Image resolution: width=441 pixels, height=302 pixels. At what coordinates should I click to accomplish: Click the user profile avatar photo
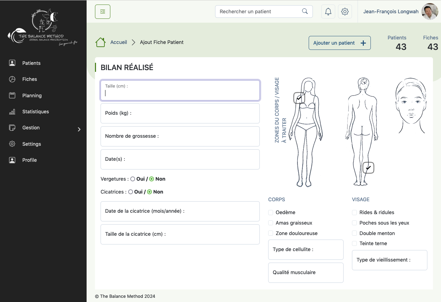tap(429, 12)
